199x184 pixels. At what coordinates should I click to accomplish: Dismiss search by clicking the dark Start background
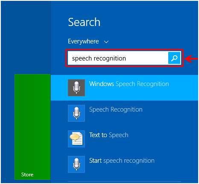pos(26,37)
